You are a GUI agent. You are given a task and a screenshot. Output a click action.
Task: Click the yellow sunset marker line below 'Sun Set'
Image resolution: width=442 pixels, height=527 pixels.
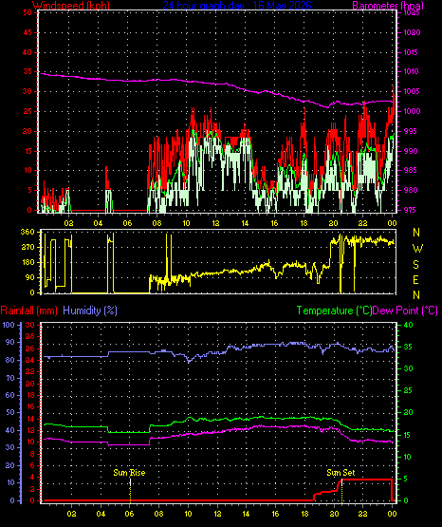341,490
